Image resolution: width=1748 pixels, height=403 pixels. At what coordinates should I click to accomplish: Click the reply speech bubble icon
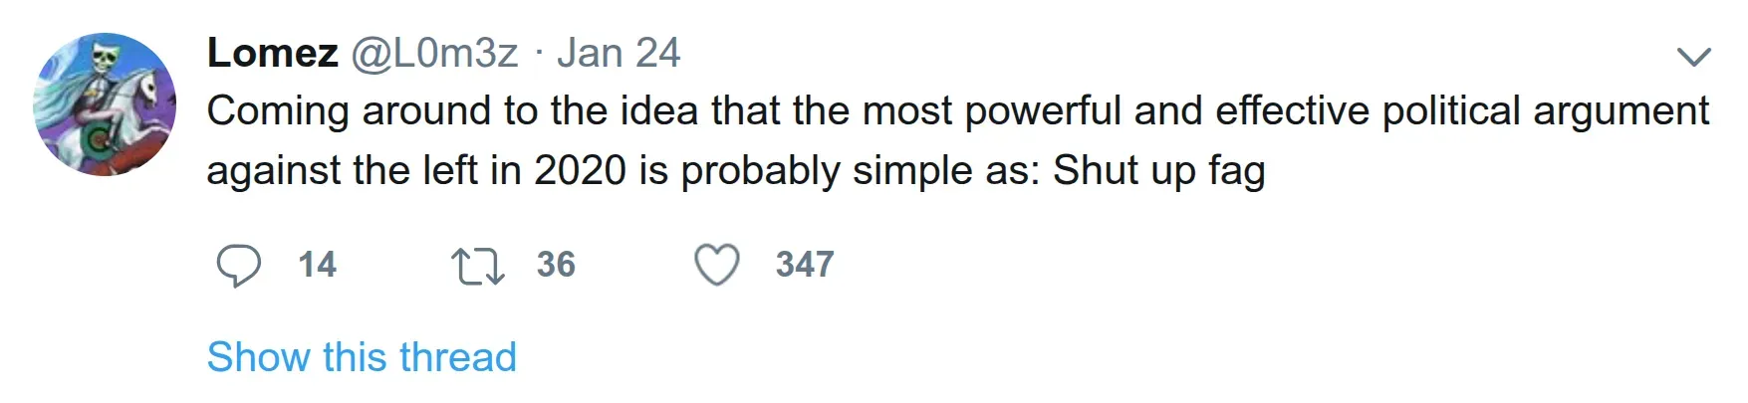tap(238, 266)
